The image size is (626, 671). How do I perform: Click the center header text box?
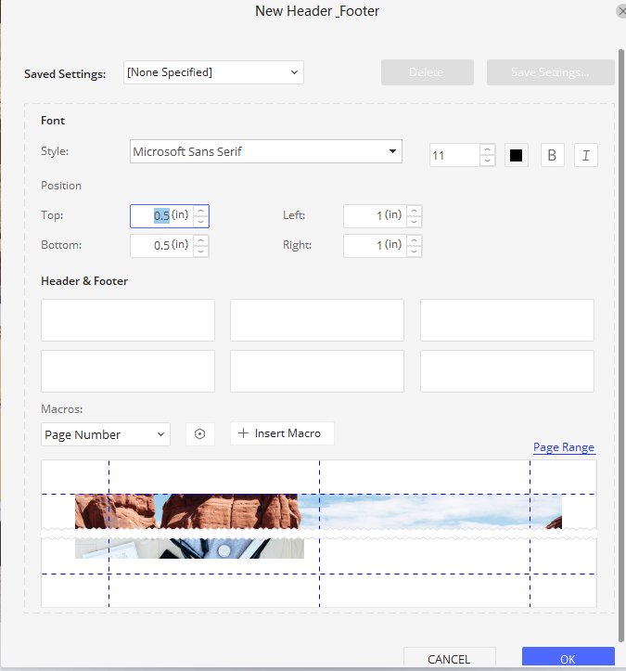[x=317, y=320]
